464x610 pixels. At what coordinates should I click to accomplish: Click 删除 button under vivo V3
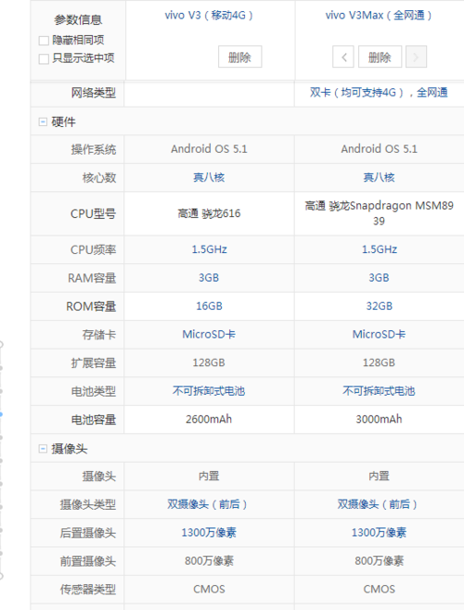239,57
